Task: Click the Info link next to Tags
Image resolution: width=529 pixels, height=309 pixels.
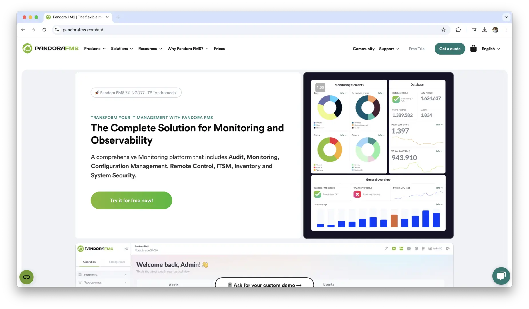Action: 343,93
